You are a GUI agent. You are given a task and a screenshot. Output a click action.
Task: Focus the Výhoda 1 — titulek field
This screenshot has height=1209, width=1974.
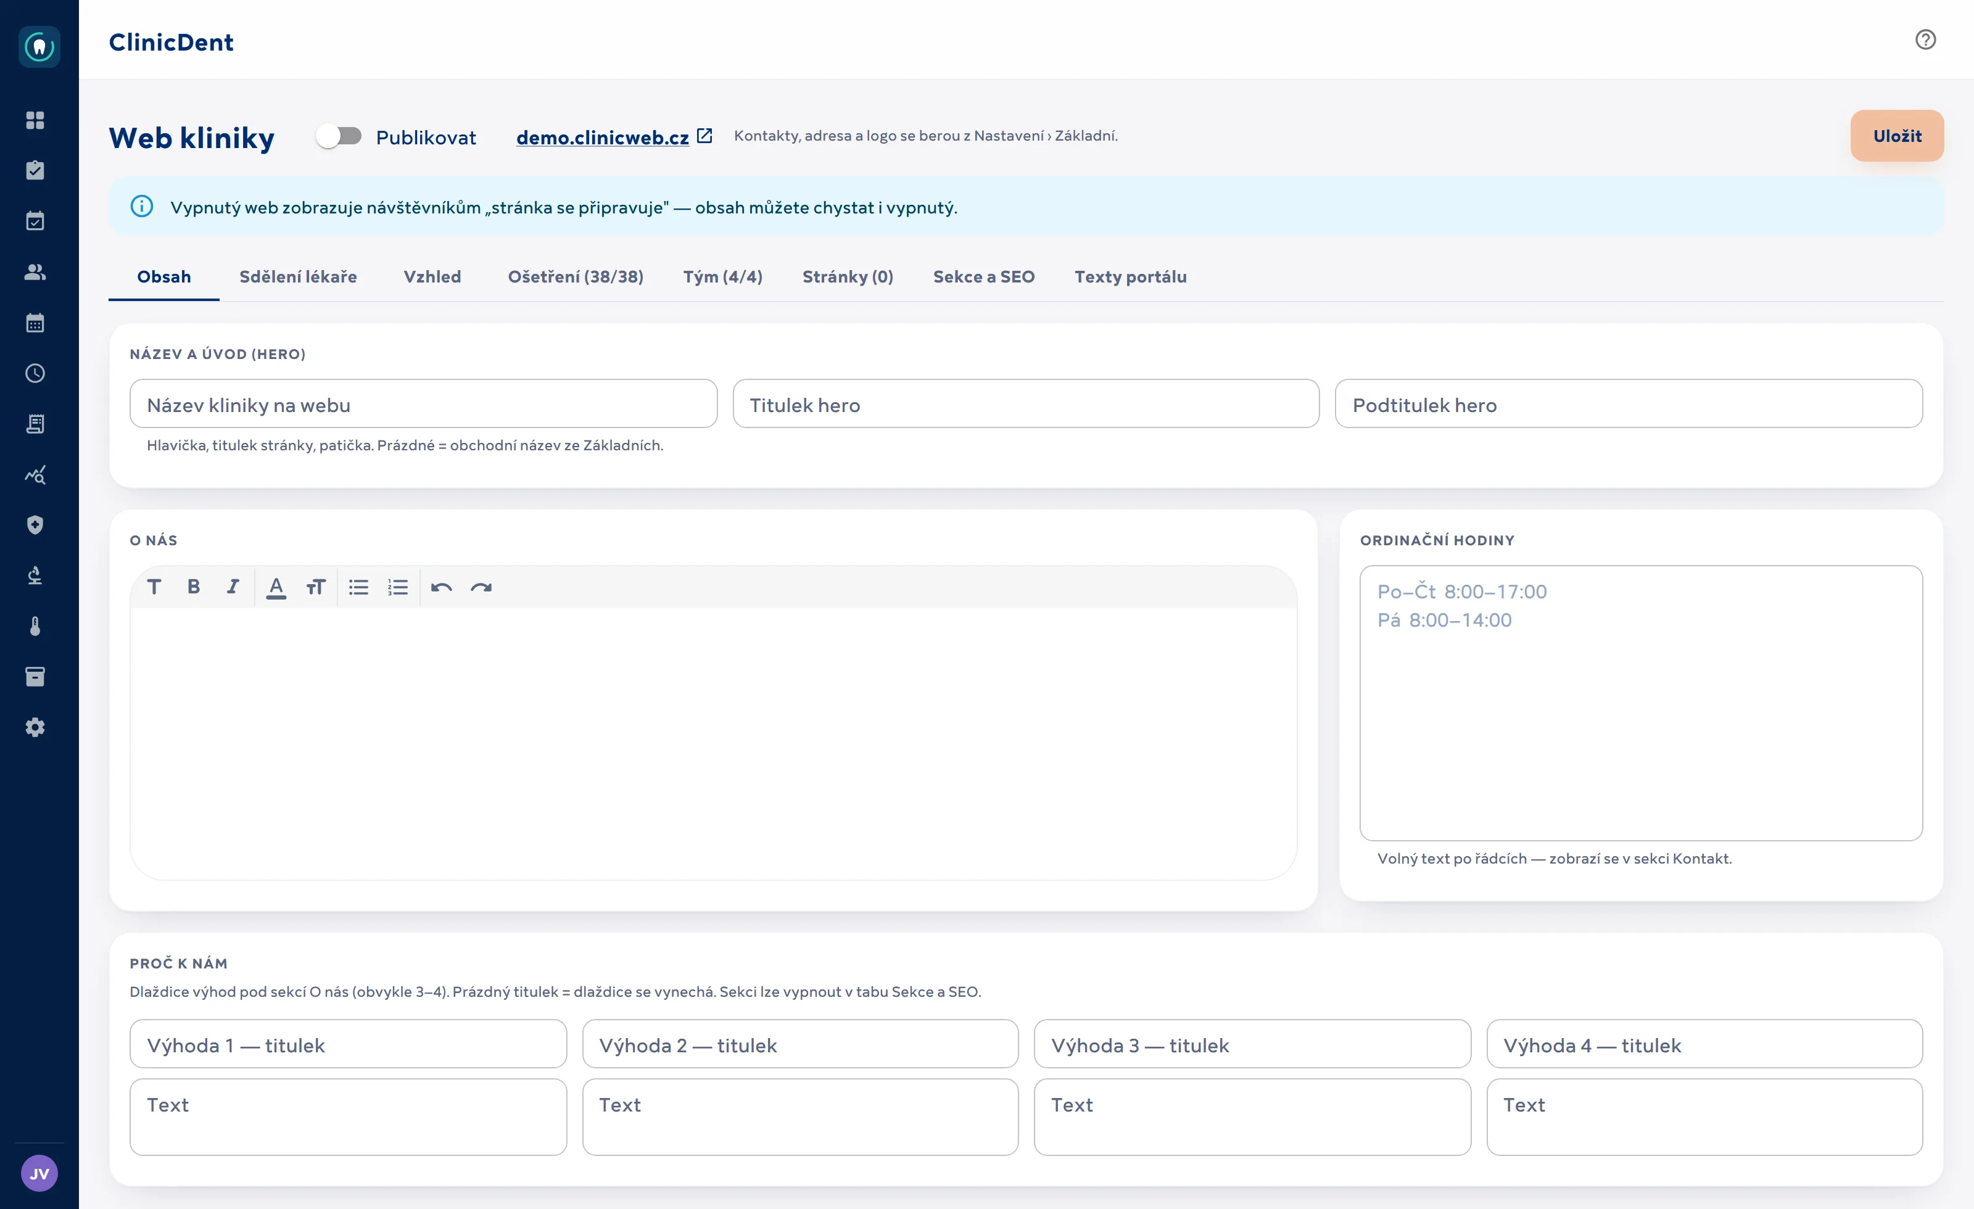(348, 1044)
